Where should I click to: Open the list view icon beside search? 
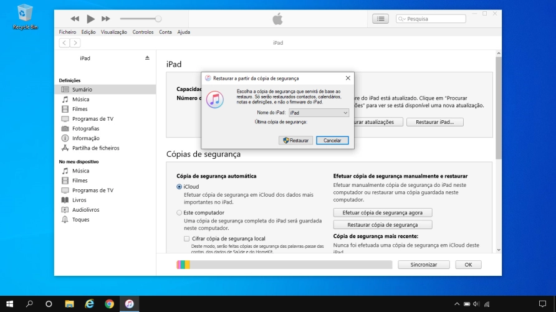pyautogui.click(x=381, y=19)
